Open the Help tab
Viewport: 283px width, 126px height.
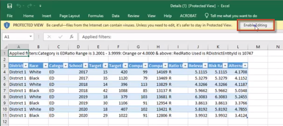168,16
